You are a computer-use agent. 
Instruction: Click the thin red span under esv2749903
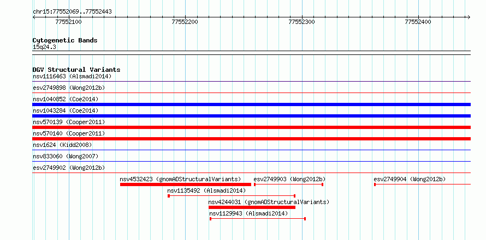pyautogui.click(x=288, y=184)
